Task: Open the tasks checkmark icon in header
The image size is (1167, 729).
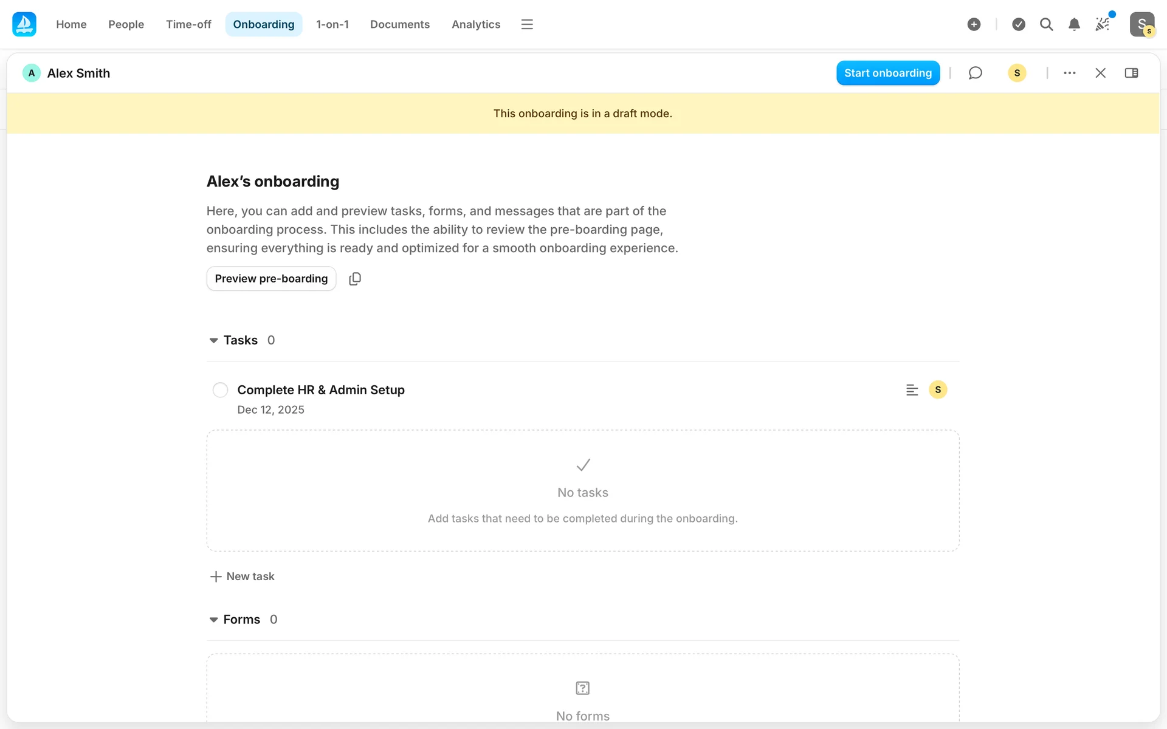Action: coord(1019,24)
